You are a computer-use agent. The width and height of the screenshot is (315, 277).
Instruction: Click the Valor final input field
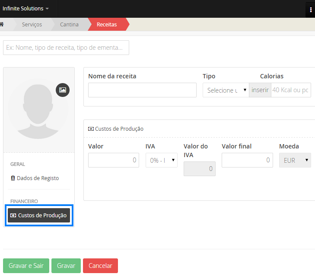(247, 160)
